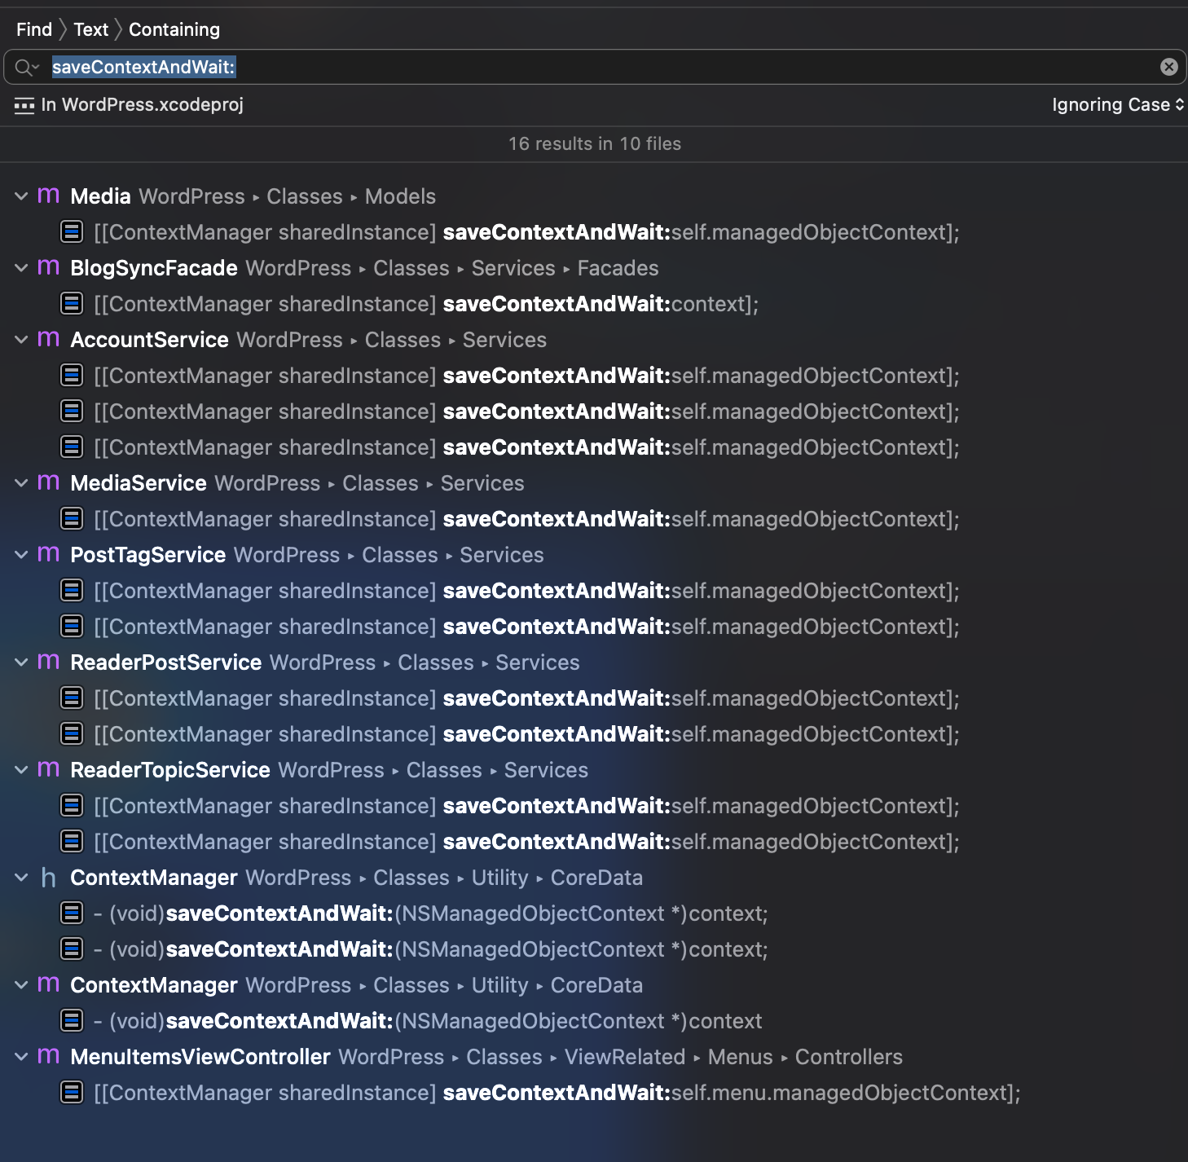
Task: Click the result icon under MenuItemsViewController
Action: tap(72, 1093)
